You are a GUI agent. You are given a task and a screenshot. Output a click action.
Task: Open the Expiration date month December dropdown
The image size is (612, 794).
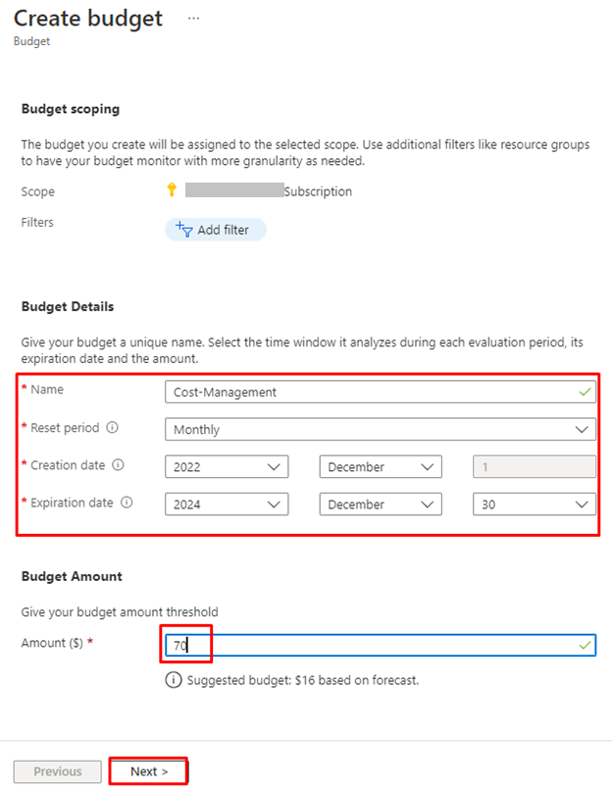tap(380, 503)
